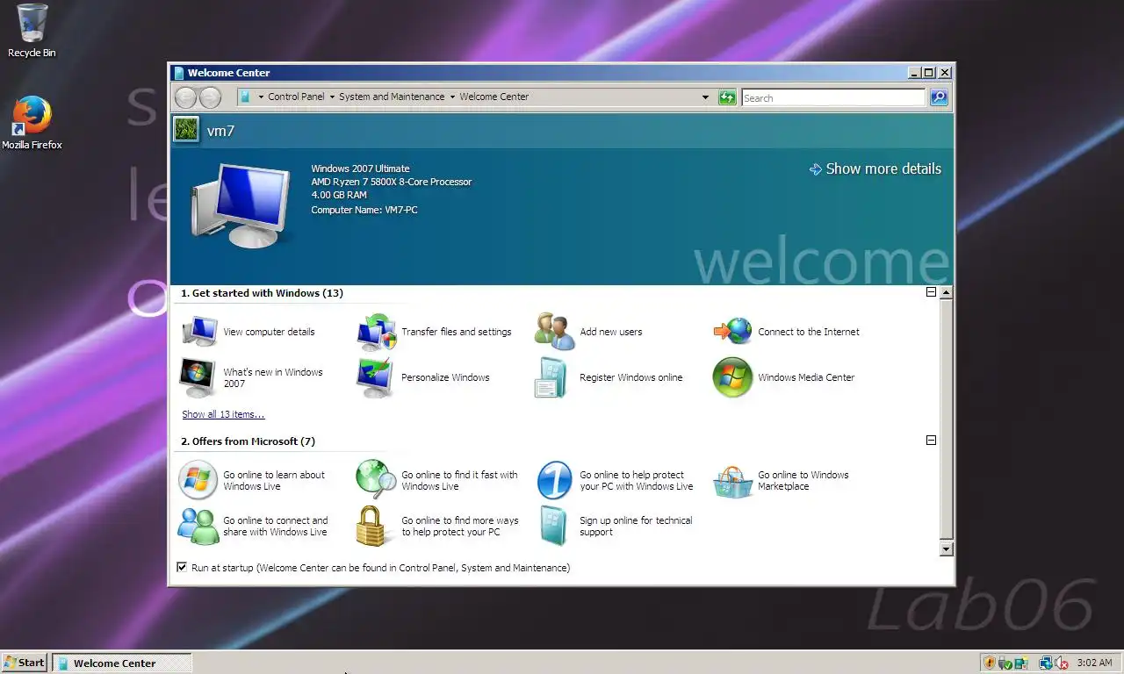Screen dimensions: 1124x674
Task: Open the Connect to the Internet icon
Action: [x=733, y=332]
